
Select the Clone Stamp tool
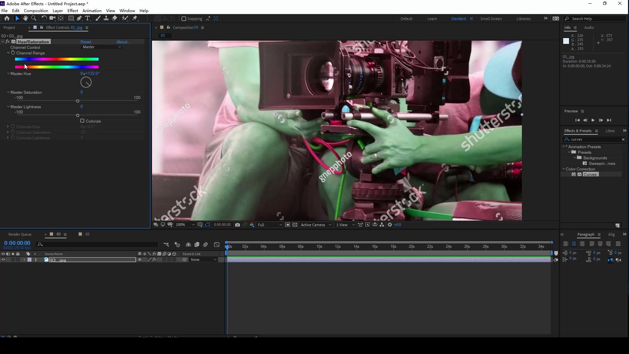coord(106,18)
